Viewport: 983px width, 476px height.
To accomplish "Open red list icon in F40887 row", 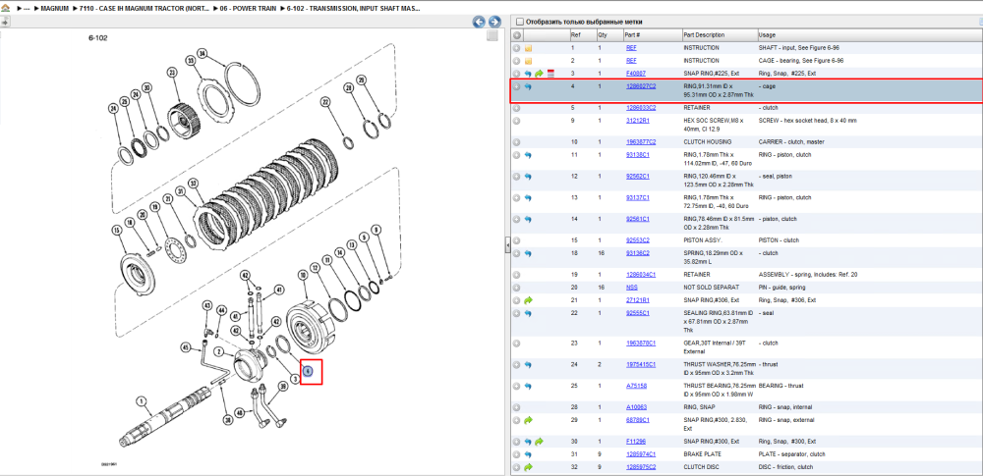I will pyautogui.click(x=550, y=74).
